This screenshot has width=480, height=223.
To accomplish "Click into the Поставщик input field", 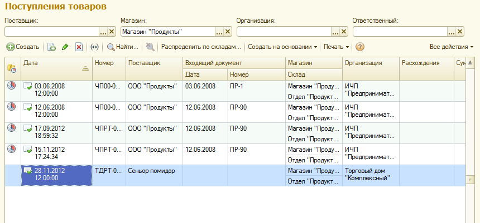I will pos(52,32).
